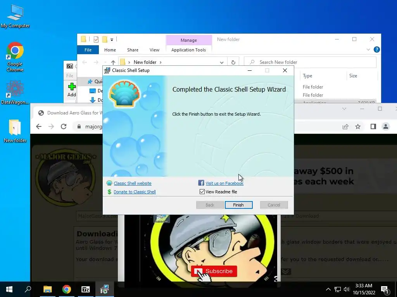The width and height of the screenshot is (397, 297).
Task: Click the padlock site info icon in Chrome
Action: (x=79, y=126)
